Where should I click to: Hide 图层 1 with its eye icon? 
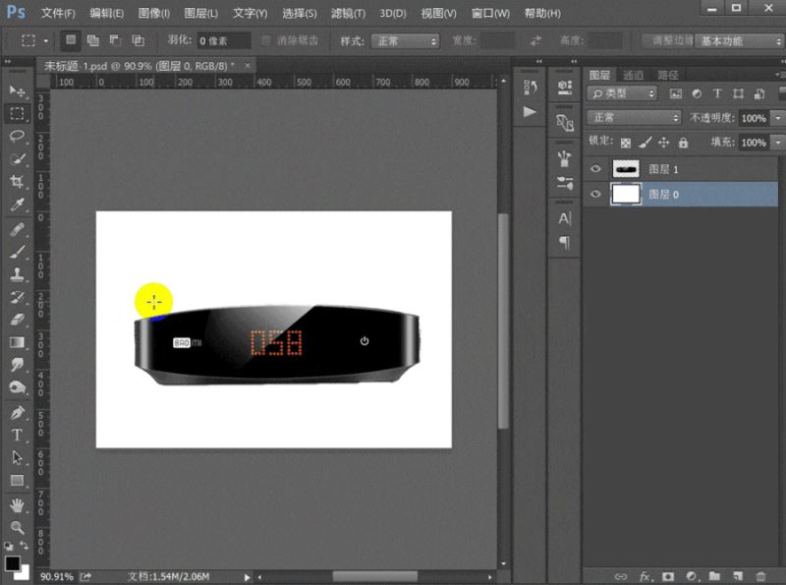(594, 169)
